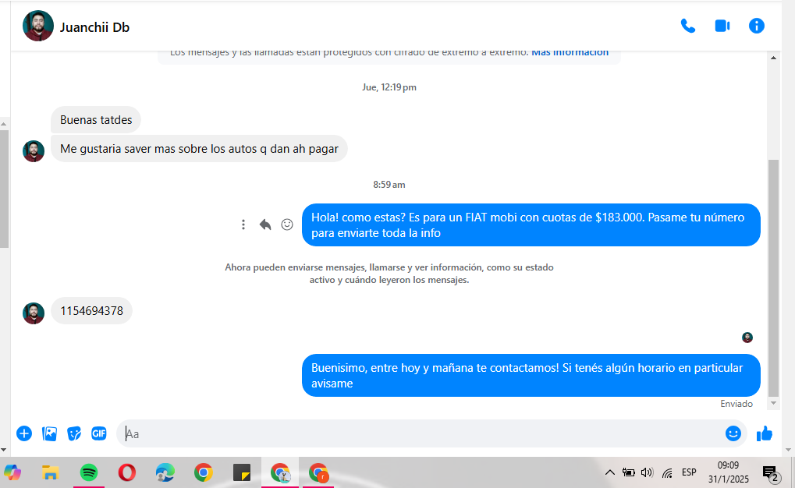Start a voice call with Juanchii Db
795x488 pixels.
[687, 26]
